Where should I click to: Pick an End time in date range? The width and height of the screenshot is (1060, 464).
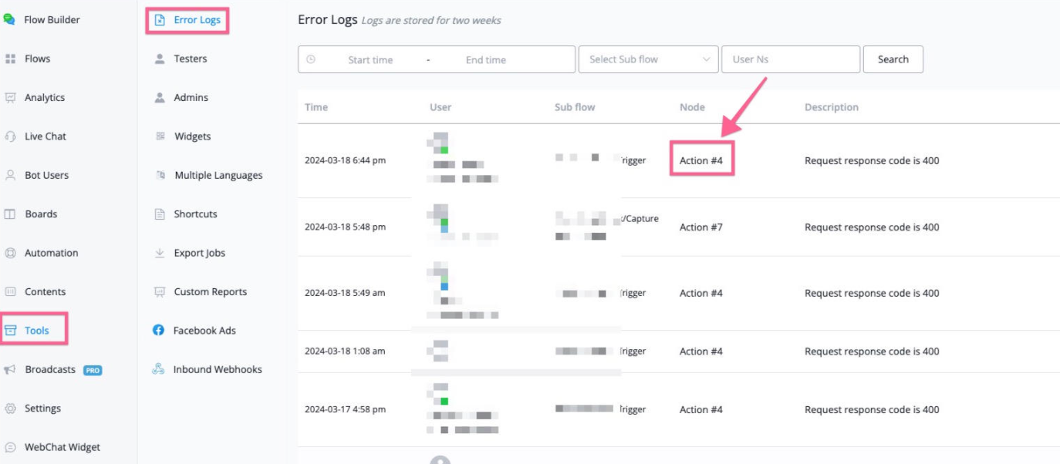tap(485, 60)
